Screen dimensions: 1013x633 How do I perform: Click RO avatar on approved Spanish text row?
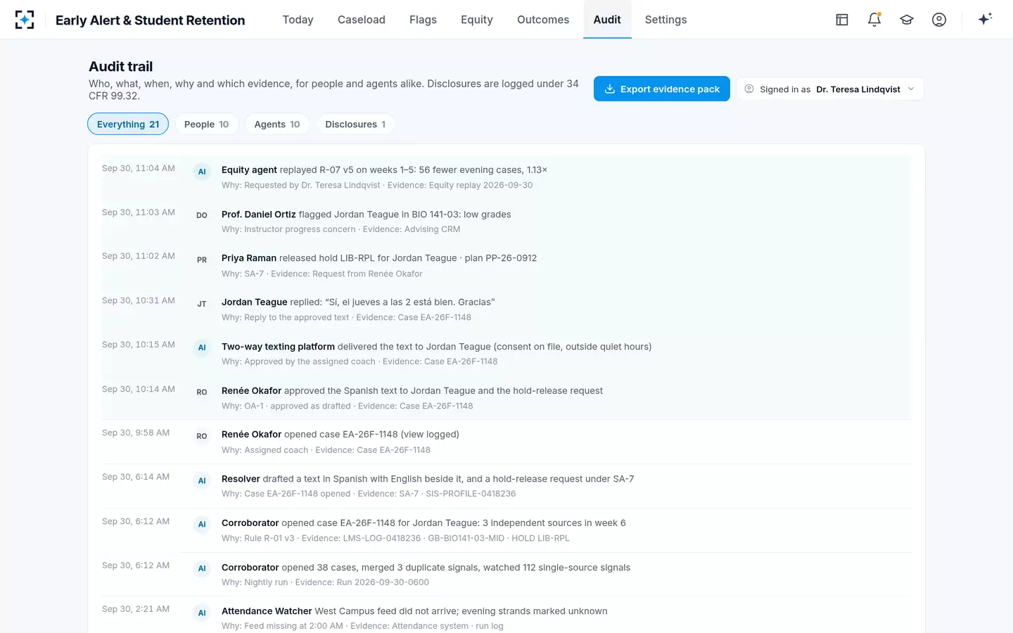202,392
